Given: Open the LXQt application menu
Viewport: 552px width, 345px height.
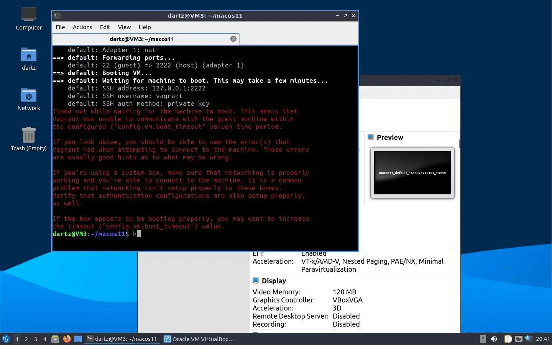Looking at the screenshot, I should 6,339.
